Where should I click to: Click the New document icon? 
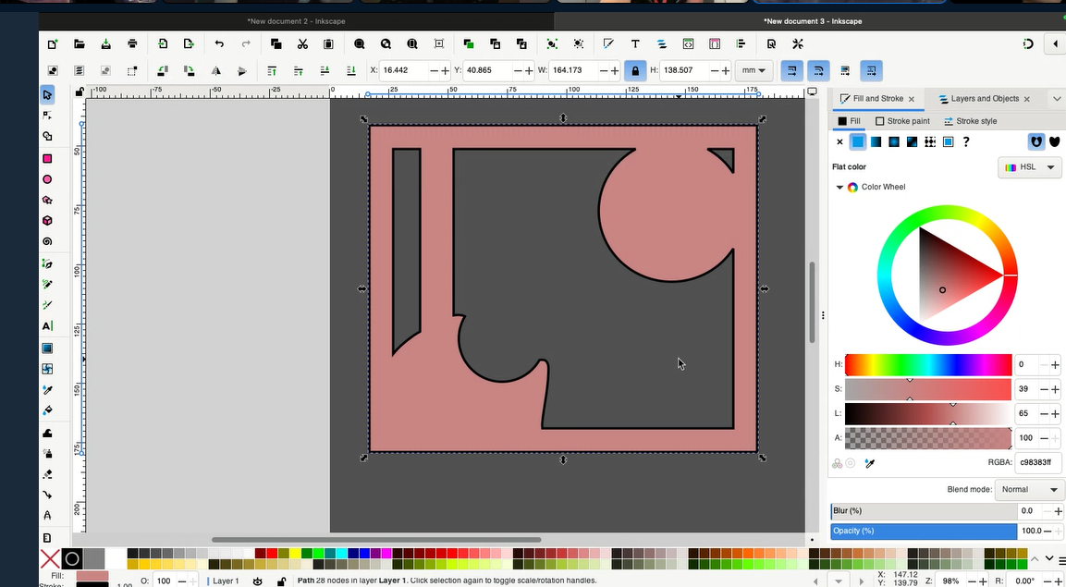pyautogui.click(x=53, y=44)
